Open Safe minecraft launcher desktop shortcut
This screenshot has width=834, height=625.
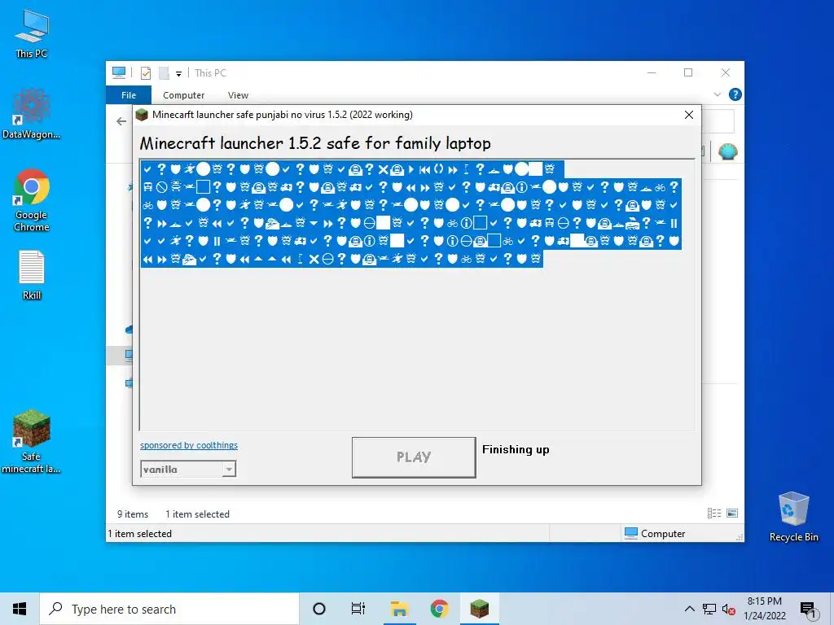32,441
